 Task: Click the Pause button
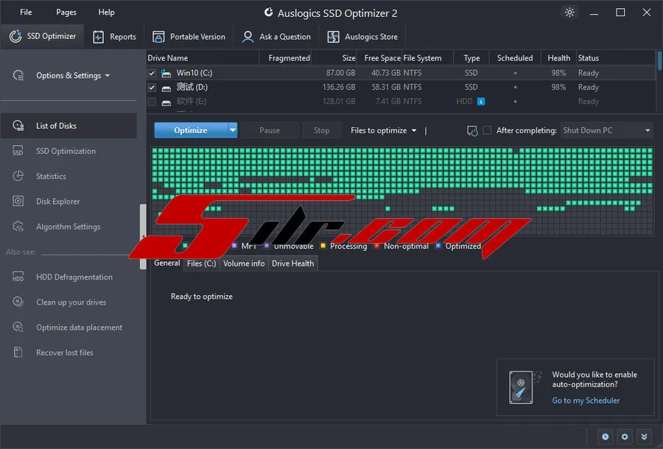point(270,130)
